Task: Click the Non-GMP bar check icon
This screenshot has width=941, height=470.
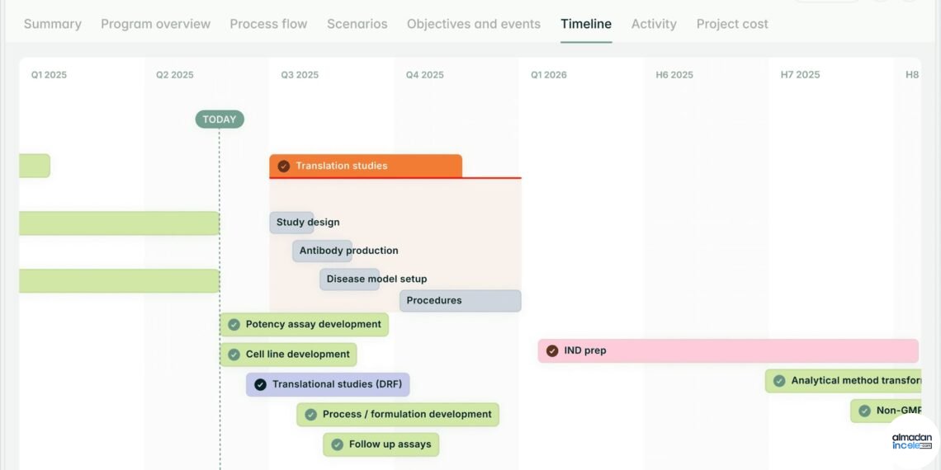Action: click(x=864, y=411)
